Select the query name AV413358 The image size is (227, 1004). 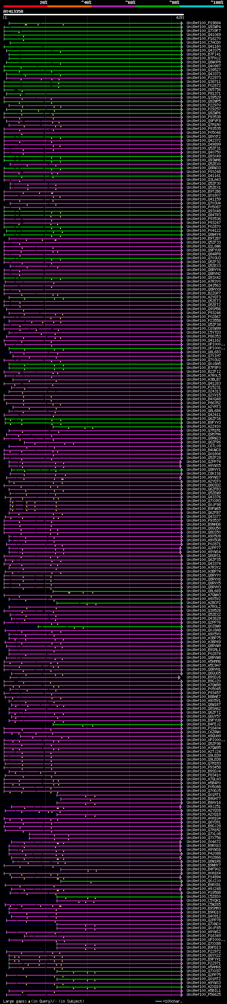coord(13,12)
